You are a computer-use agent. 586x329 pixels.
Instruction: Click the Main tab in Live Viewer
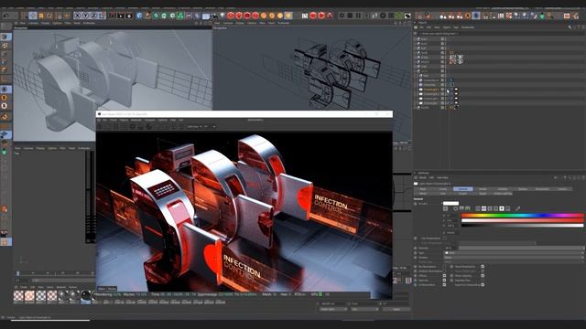(102, 289)
